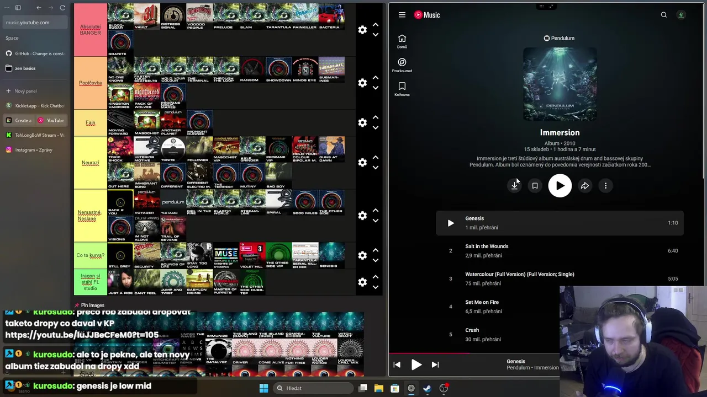Download the Immersion album
The height and width of the screenshot is (397, 707).
514,186
